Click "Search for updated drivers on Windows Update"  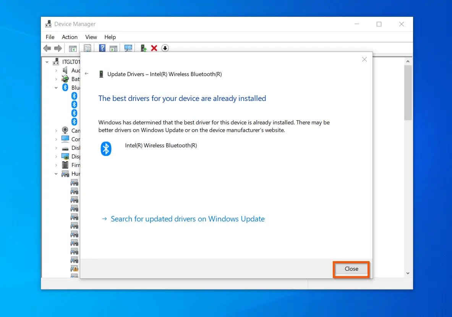click(188, 219)
